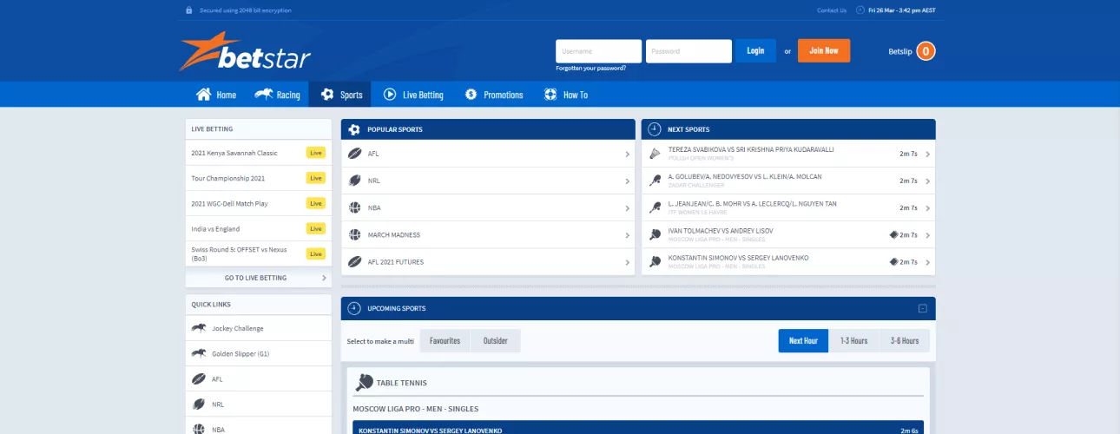Viewport: 1120px width, 434px height.
Task: Click chevron on Go To Live Betting
Action: point(324,278)
